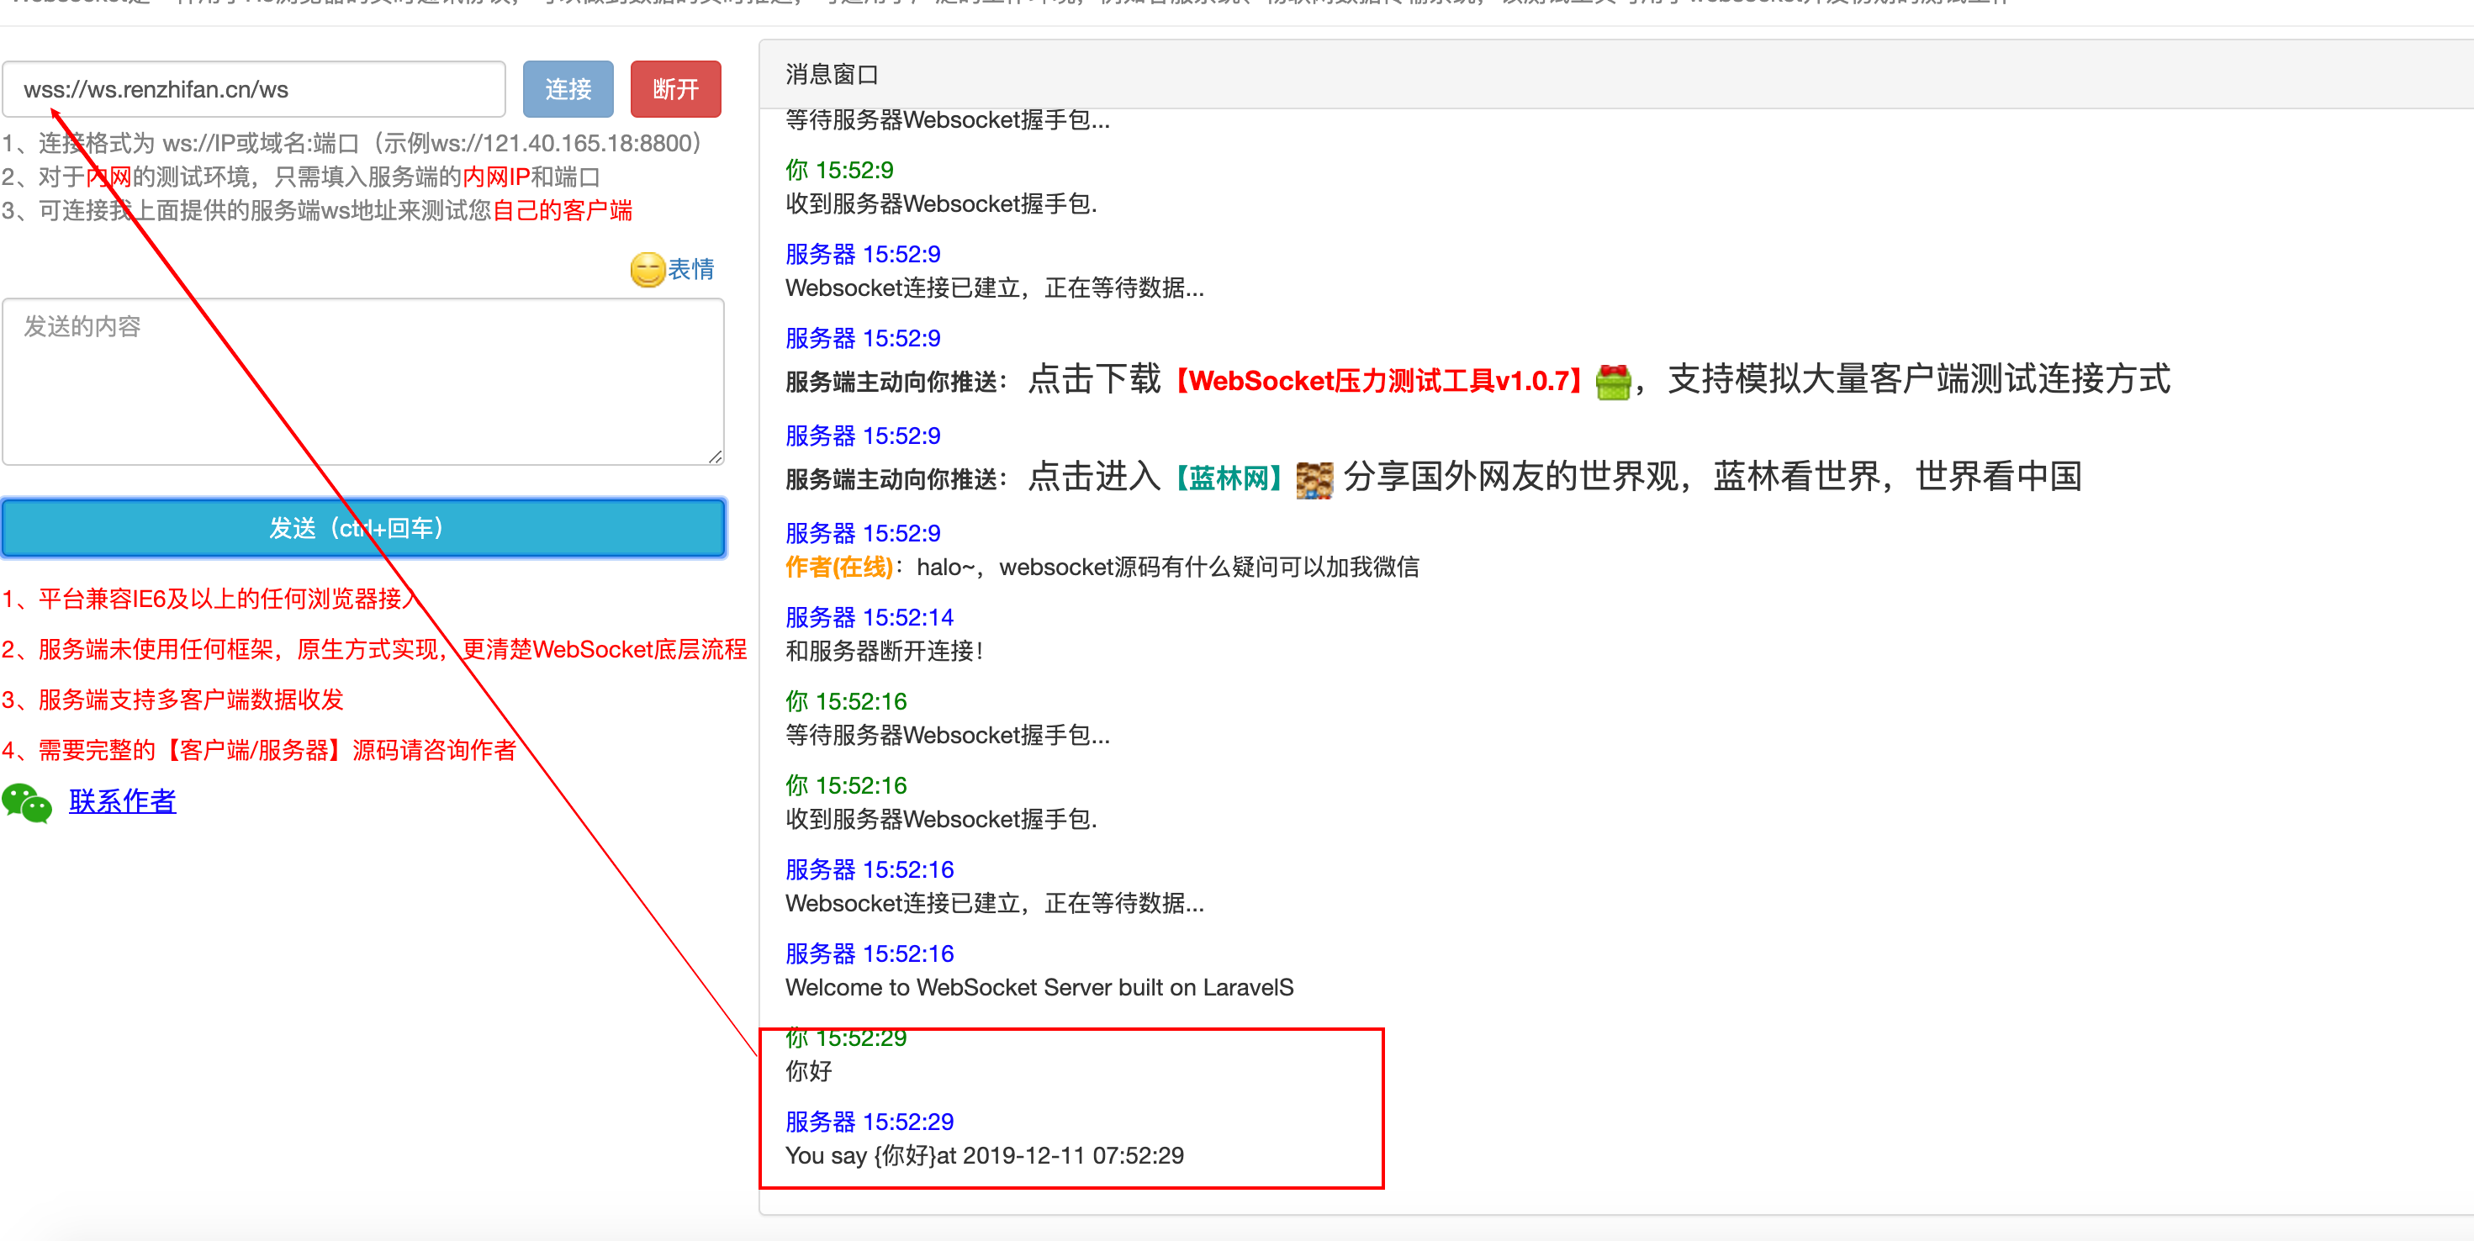The image size is (2474, 1241).
Task: Click the smiley emoji icon
Action: click(x=648, y=270)
